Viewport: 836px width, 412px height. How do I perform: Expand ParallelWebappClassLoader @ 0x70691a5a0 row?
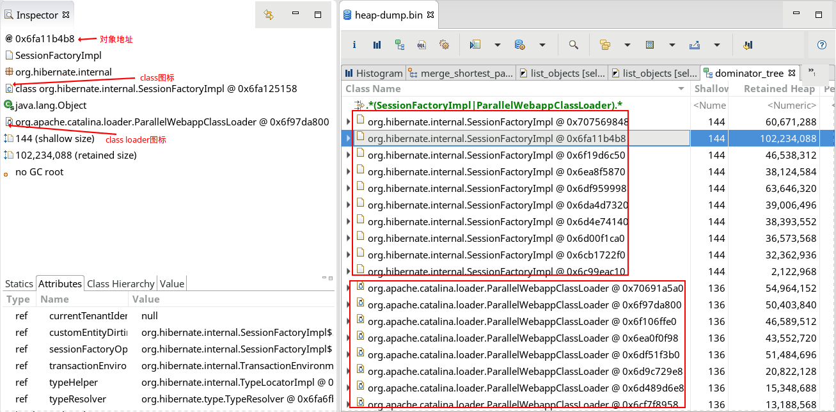coord(348,288)
